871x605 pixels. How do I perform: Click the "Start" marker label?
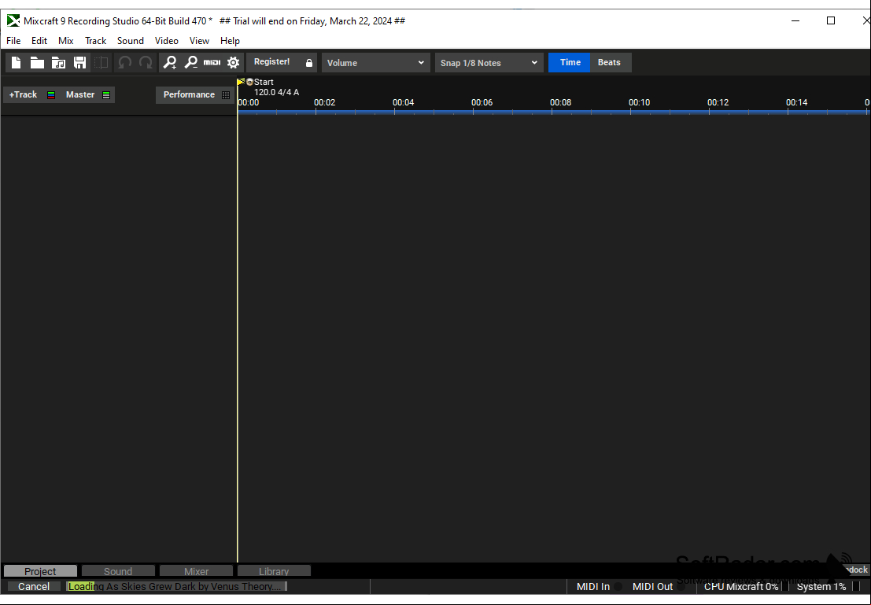point(264,83)
